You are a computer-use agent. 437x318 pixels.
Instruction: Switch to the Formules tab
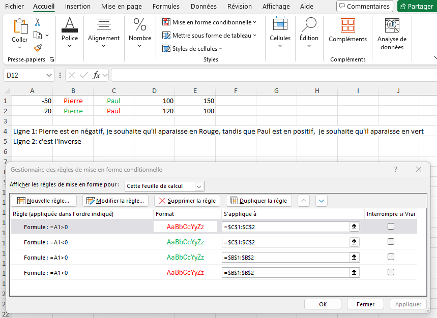pyautogui.click(x=166, y=6)
